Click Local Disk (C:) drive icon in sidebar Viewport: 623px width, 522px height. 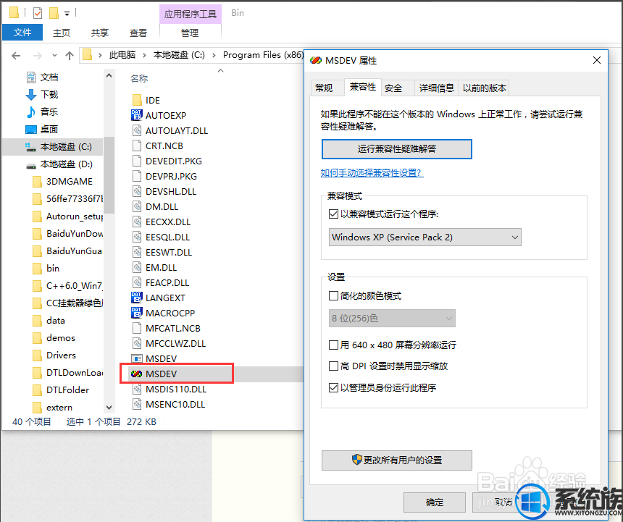click(x=30, y=147)
